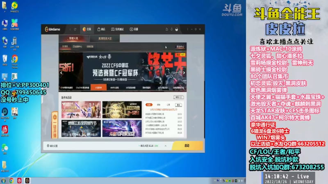The image size is (328, 184).
Task: Click the 一键开播 side ribbon
Action: point(55,126)
